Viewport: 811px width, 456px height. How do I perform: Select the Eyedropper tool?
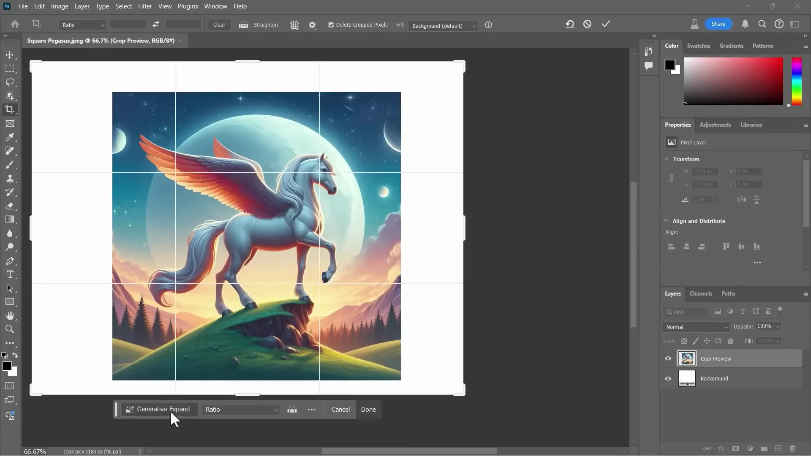click(x=10, y=137)
